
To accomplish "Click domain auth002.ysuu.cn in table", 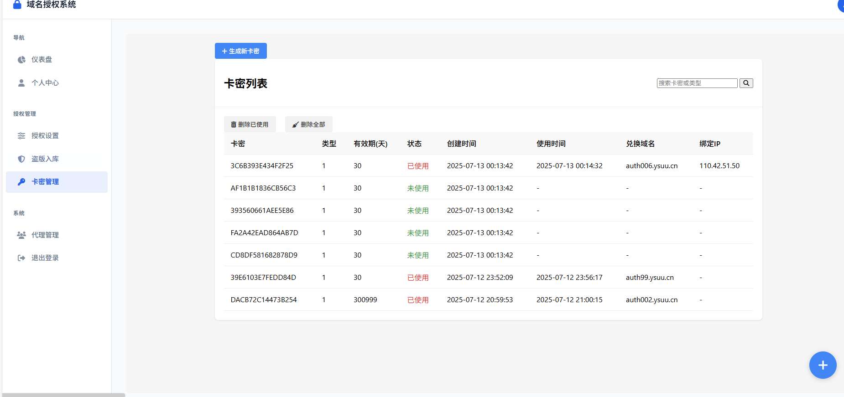I will [x=651, y=300].
